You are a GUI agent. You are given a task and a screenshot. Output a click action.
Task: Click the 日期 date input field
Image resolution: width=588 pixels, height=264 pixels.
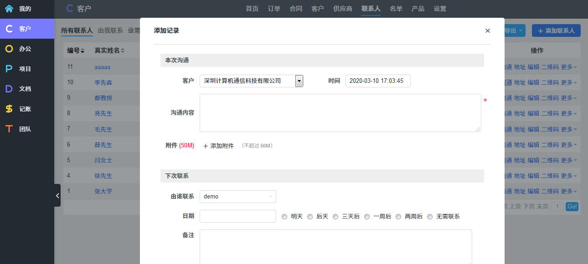pyautogui.click(x=238, y=216)
